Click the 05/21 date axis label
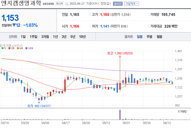Viewport: 191px width, 130px height. [x=126, y=123]
